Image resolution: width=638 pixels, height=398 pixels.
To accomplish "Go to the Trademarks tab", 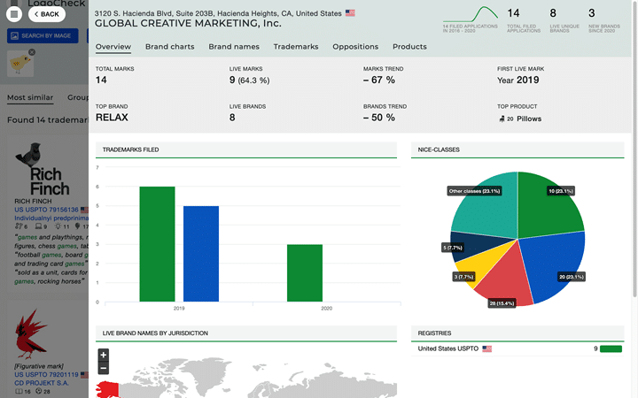I will tap(296, 47).
